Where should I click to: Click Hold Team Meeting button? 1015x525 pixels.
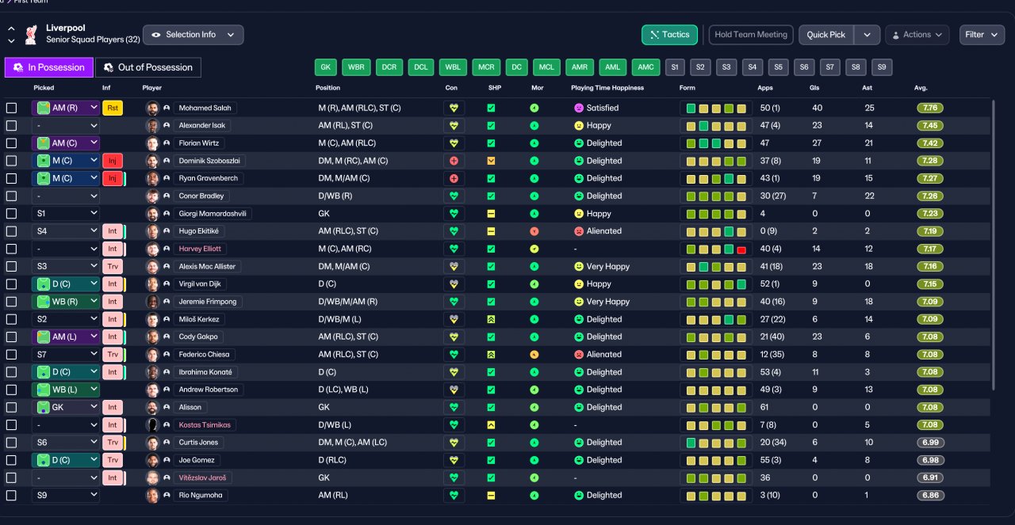[751, 35]
